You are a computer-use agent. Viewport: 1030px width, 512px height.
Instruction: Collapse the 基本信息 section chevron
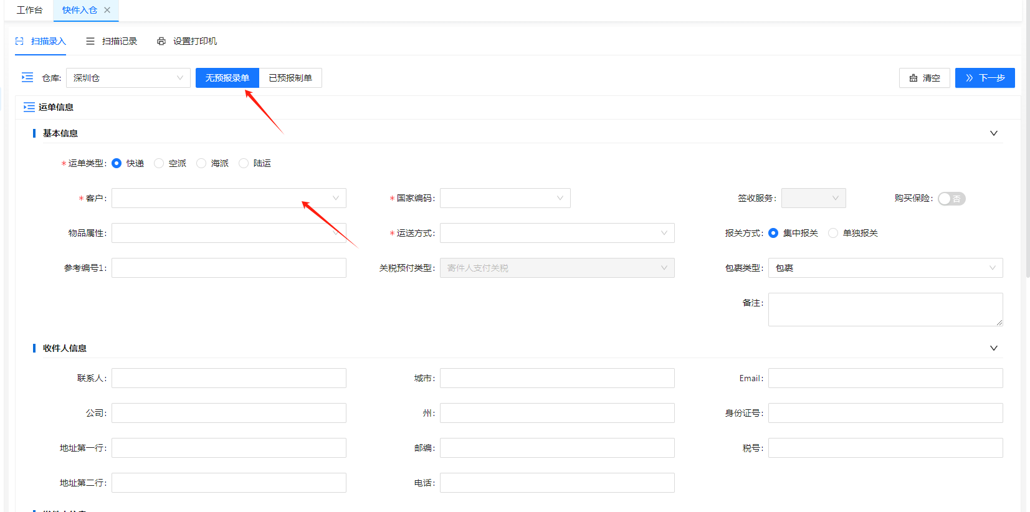(x=993, y=133)
